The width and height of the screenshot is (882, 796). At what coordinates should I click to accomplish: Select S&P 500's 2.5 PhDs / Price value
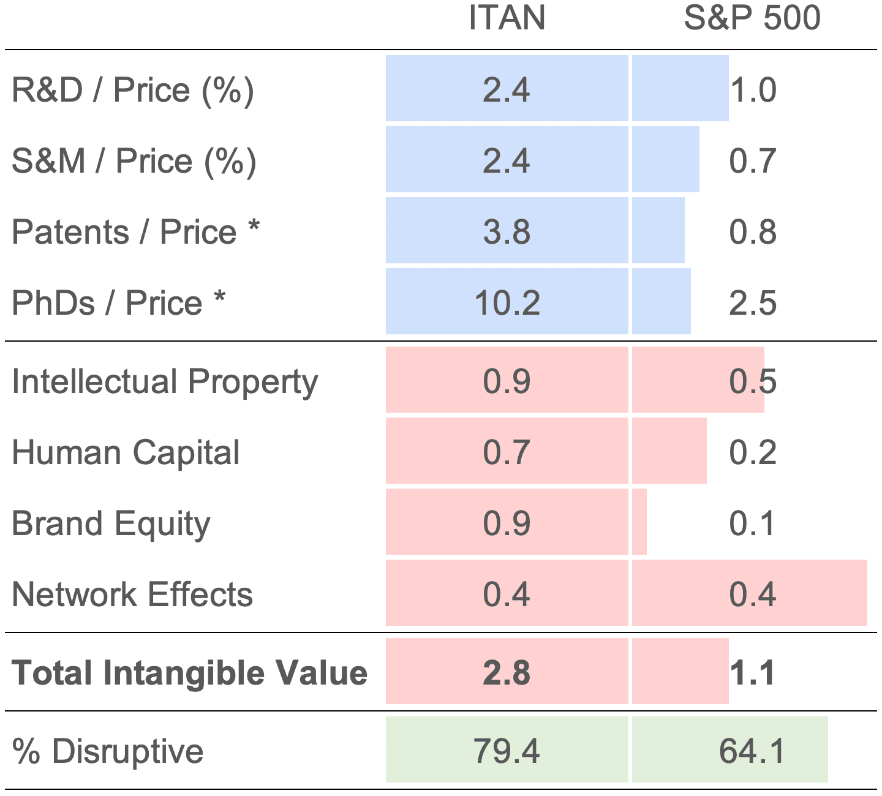pyautogui.click(x=753, y=303)
